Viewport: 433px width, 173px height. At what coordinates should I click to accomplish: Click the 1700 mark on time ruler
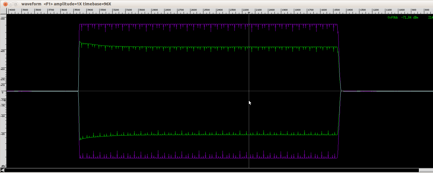tap(311, 10)
